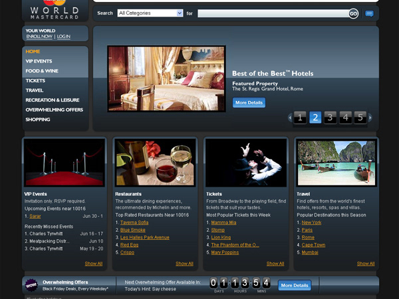
Task: Click The St. Regis Grand Hotel, Rome text
Action: [268, 89]
